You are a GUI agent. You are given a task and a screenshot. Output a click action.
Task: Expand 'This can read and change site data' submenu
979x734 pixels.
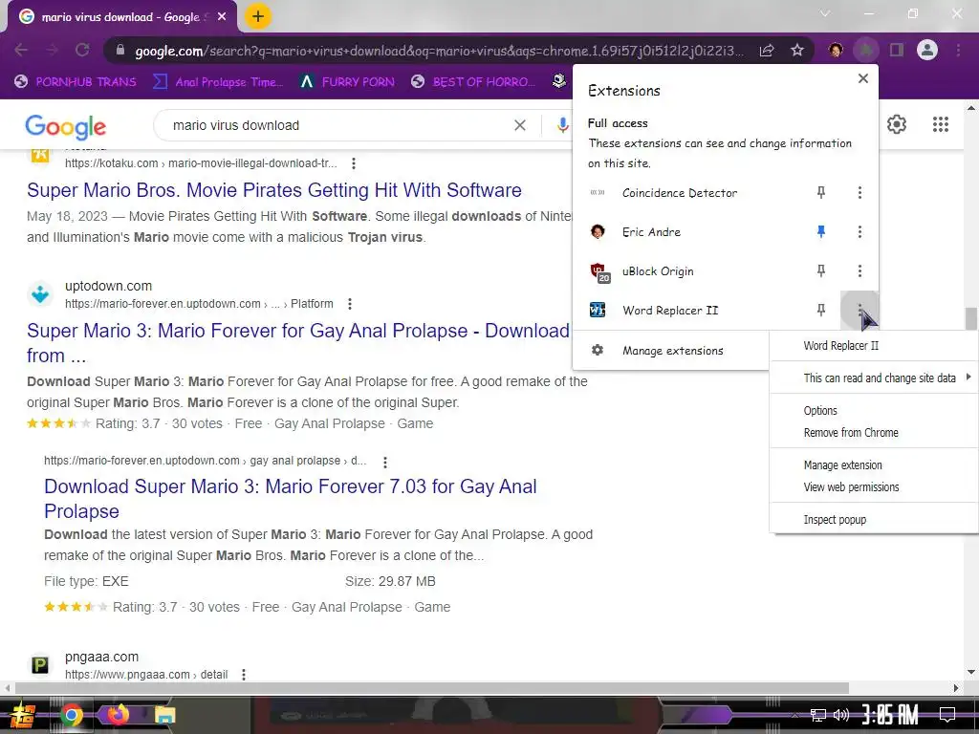[874, 378]
